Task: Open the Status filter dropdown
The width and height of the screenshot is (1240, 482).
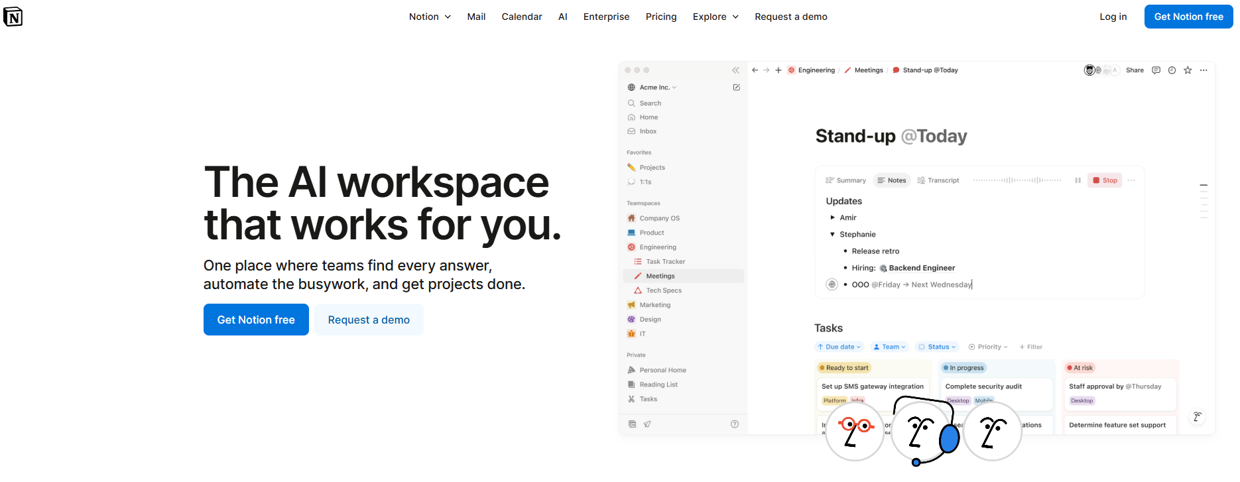Action: [937, 347]
